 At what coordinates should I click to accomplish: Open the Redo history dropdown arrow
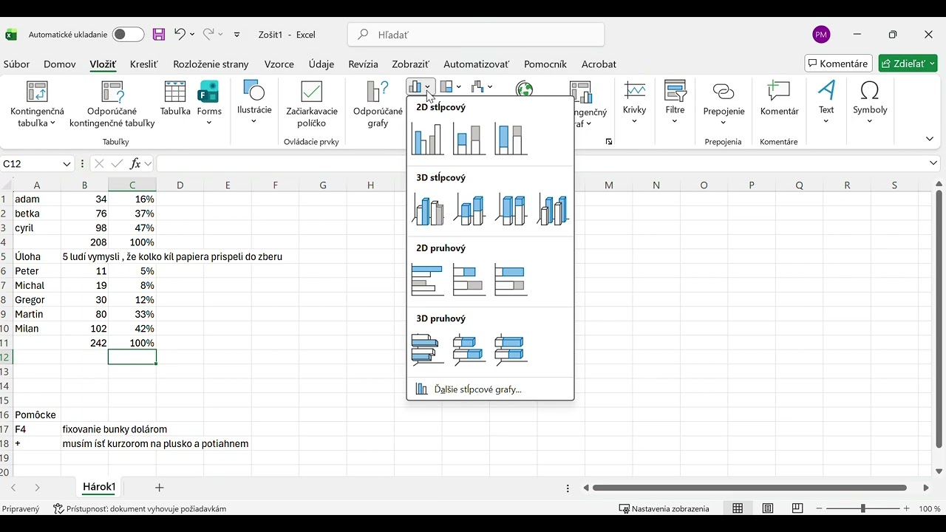coord(222,35)
